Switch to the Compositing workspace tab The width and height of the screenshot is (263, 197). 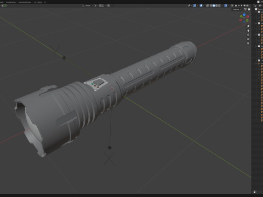coord(11,2)
